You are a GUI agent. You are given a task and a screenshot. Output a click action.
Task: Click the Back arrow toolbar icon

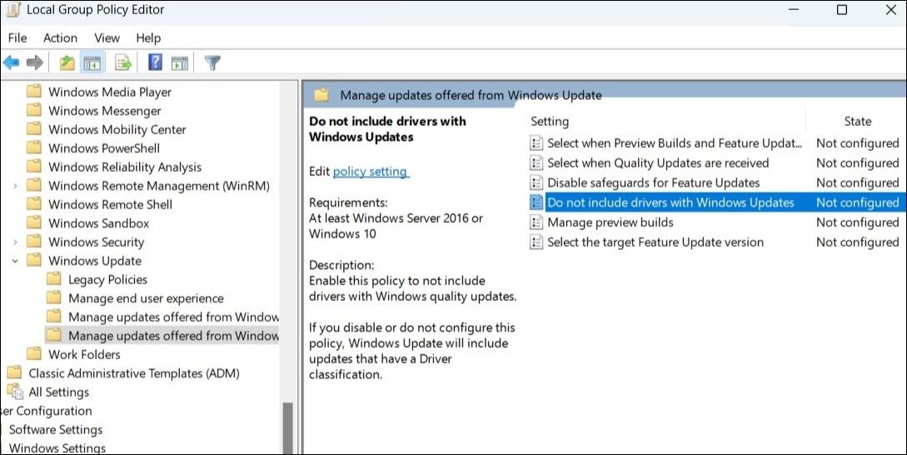(x=12, y=62)
